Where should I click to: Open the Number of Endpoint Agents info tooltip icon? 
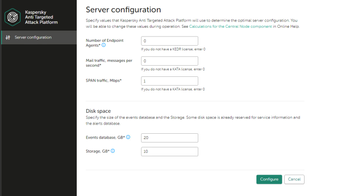(103, 45)
